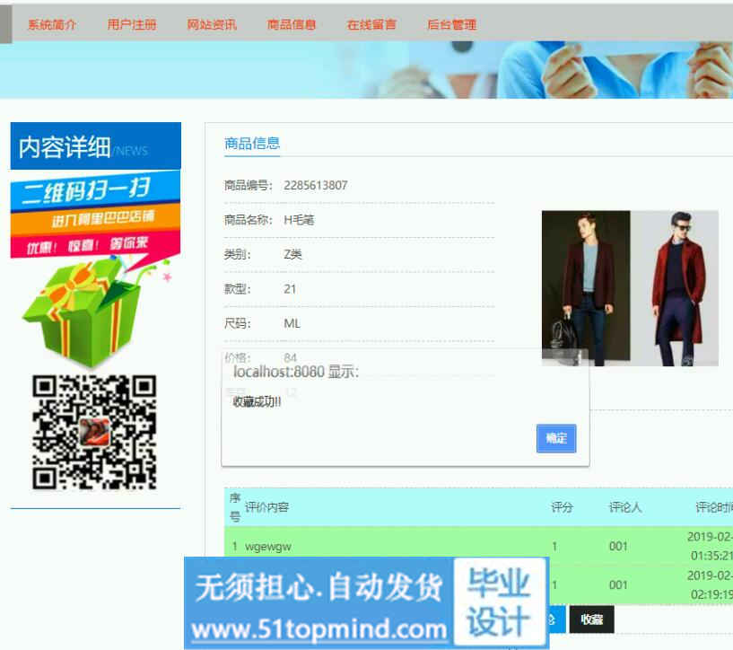Click the 评价内容 column header

click(x=267, y=507)
